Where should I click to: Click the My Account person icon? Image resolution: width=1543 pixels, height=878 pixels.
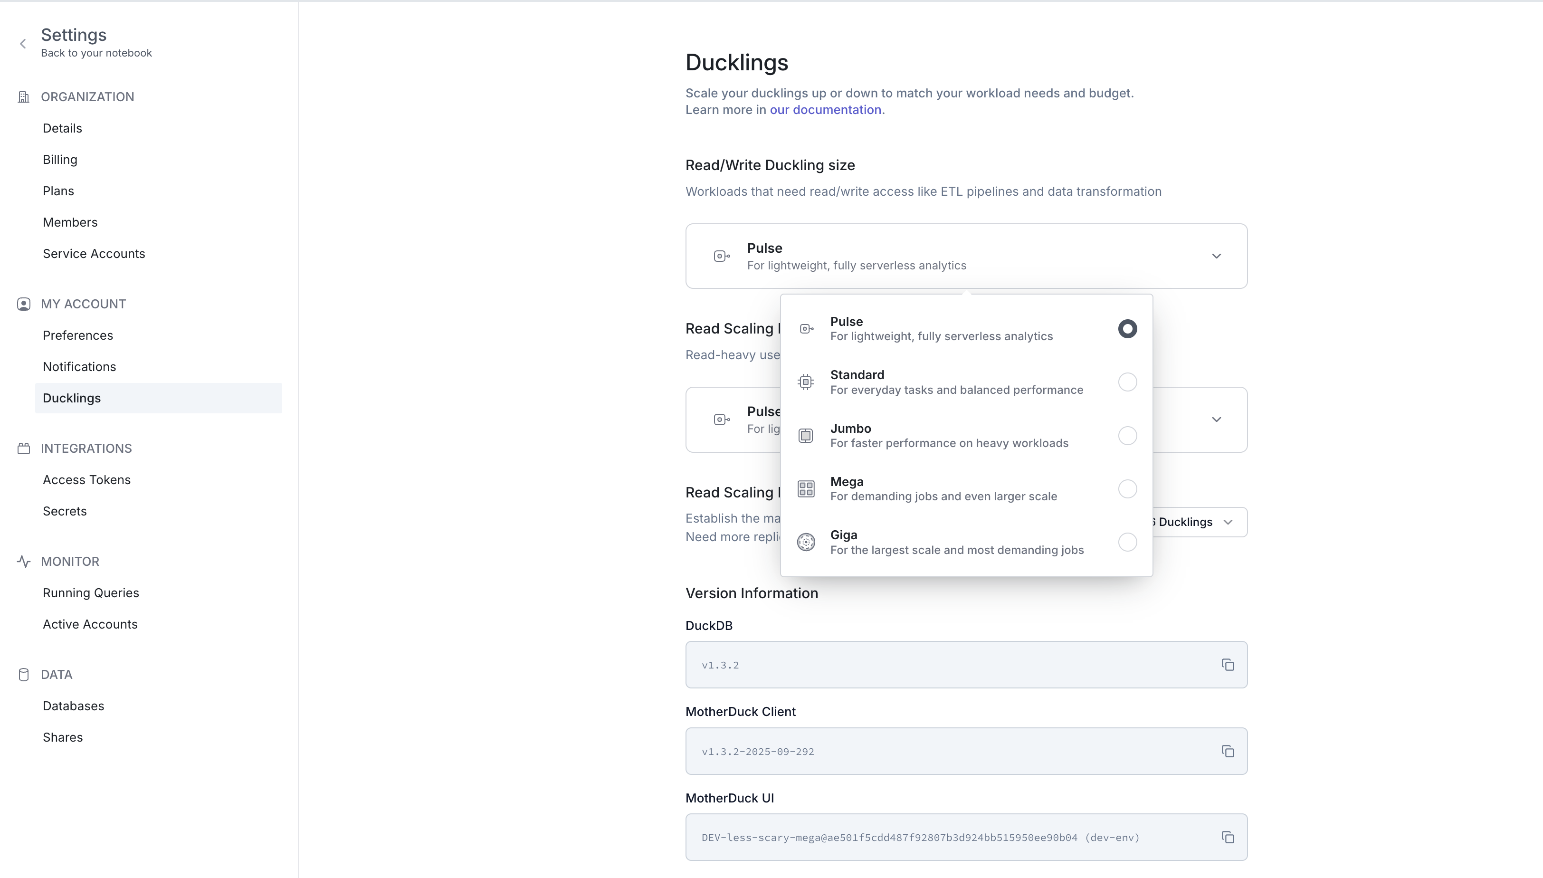click(24, 303)
